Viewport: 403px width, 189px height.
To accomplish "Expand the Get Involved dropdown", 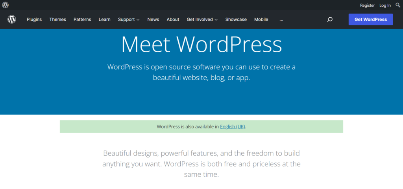I will (202, 20).
